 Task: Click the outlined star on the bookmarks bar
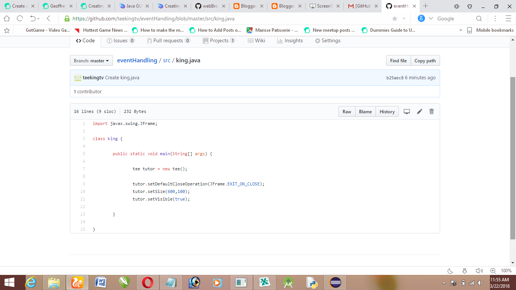6,30
